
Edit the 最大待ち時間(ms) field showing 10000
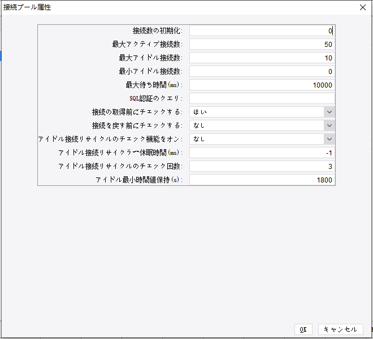(x=262, y=85)
